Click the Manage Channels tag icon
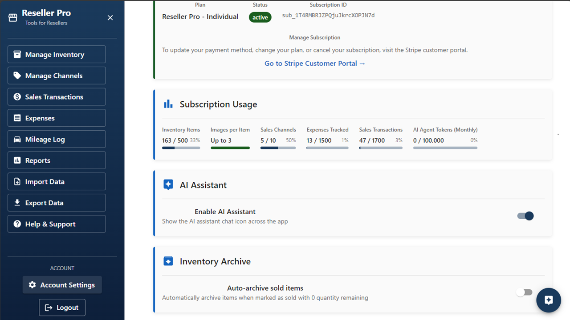Image resolution: width=570 pixels, height=320 pixels. (x=17, y=76)
